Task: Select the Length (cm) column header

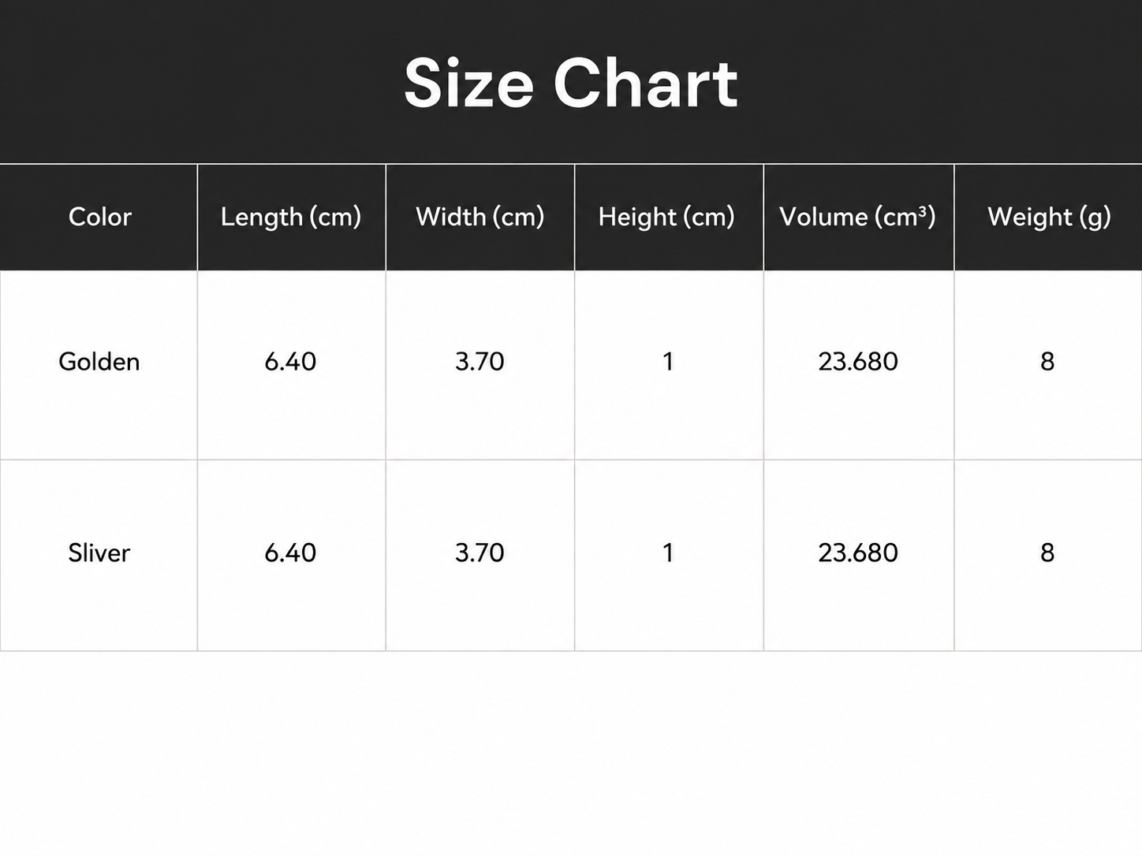Action: (291, 217)
